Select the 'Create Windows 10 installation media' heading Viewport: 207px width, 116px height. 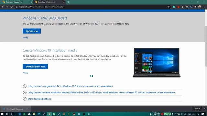(x=50, y=50)
